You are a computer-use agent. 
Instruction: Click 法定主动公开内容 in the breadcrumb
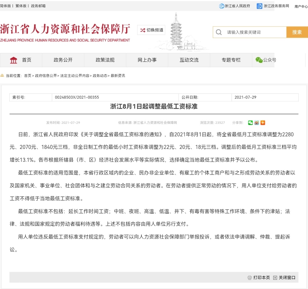[x=75, y=75]
